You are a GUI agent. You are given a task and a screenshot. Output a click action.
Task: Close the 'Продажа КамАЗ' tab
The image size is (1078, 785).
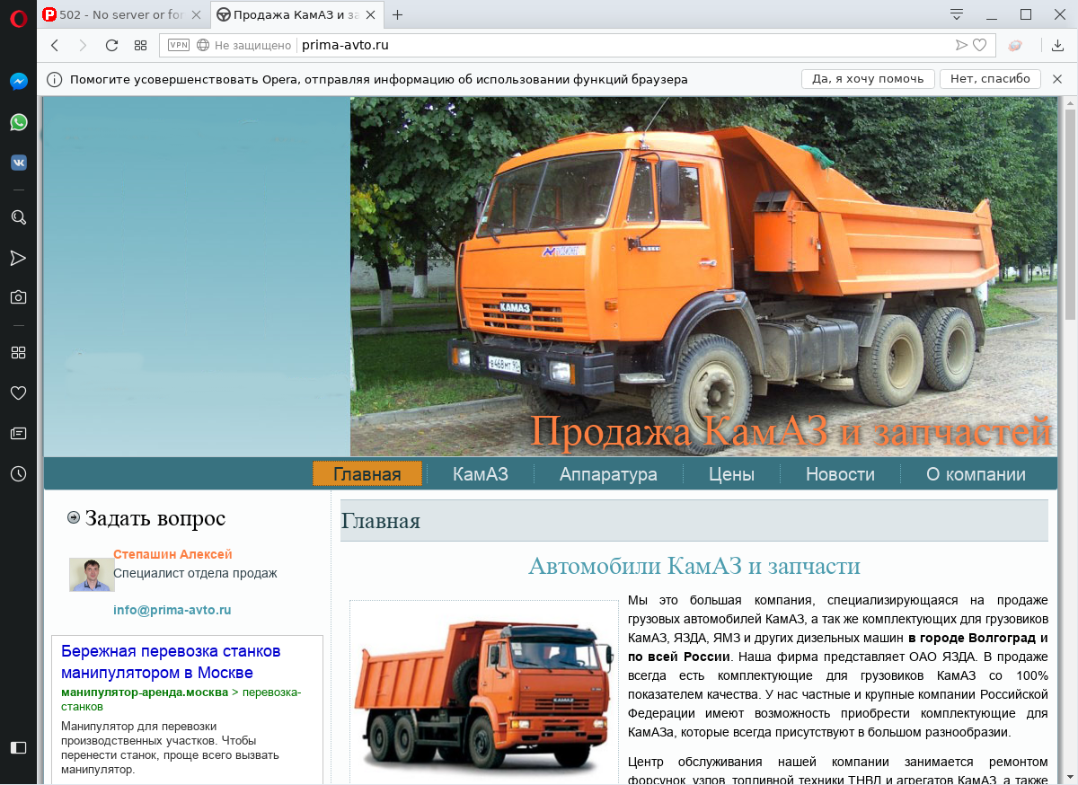click(370, 14)
